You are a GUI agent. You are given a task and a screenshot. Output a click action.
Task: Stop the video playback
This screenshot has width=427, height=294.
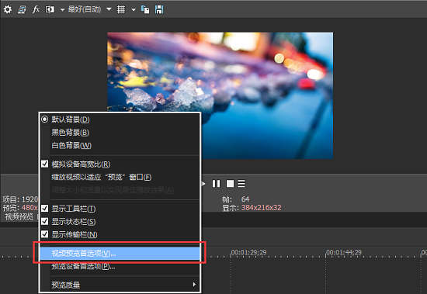(x=230, y=184)
